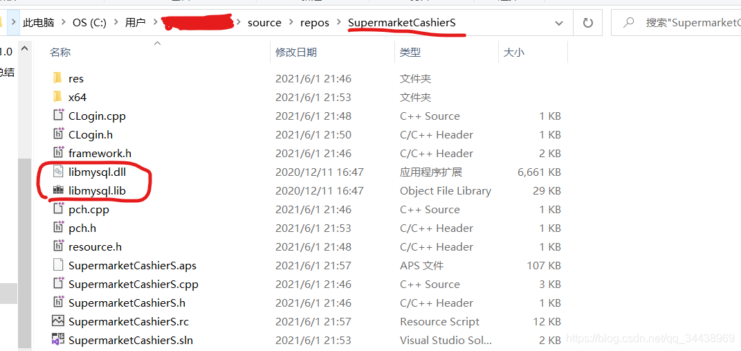Screen dimensions: 741x351
Task: Select the SupermarketCashierS.cpp file name
Action: (134, 284)
